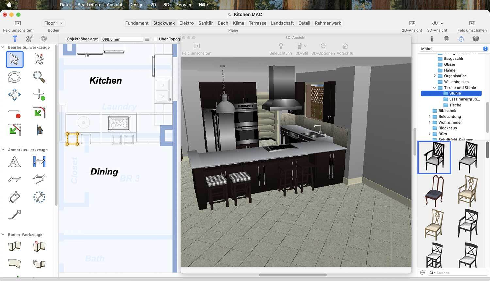Switch to the Fundament plan tab
This screenshot has width=490, height=281.
(x=137, y=23)
